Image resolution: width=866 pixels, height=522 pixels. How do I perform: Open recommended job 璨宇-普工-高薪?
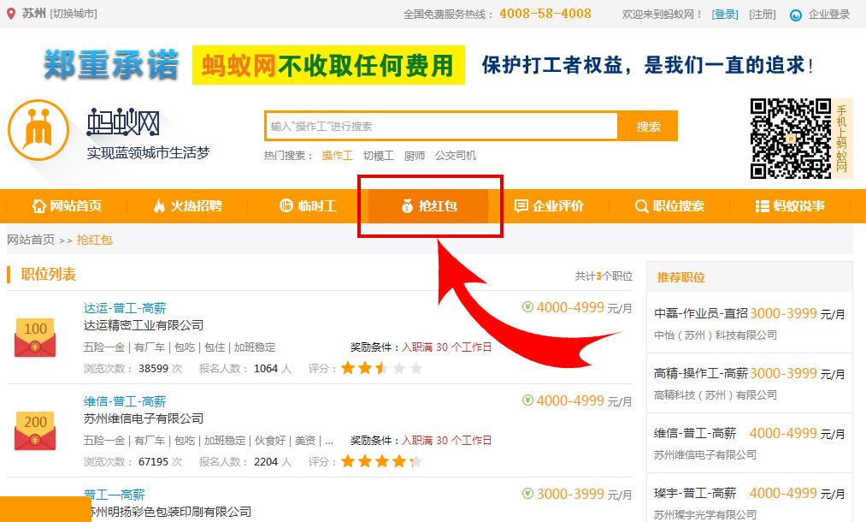coord(695,493)
